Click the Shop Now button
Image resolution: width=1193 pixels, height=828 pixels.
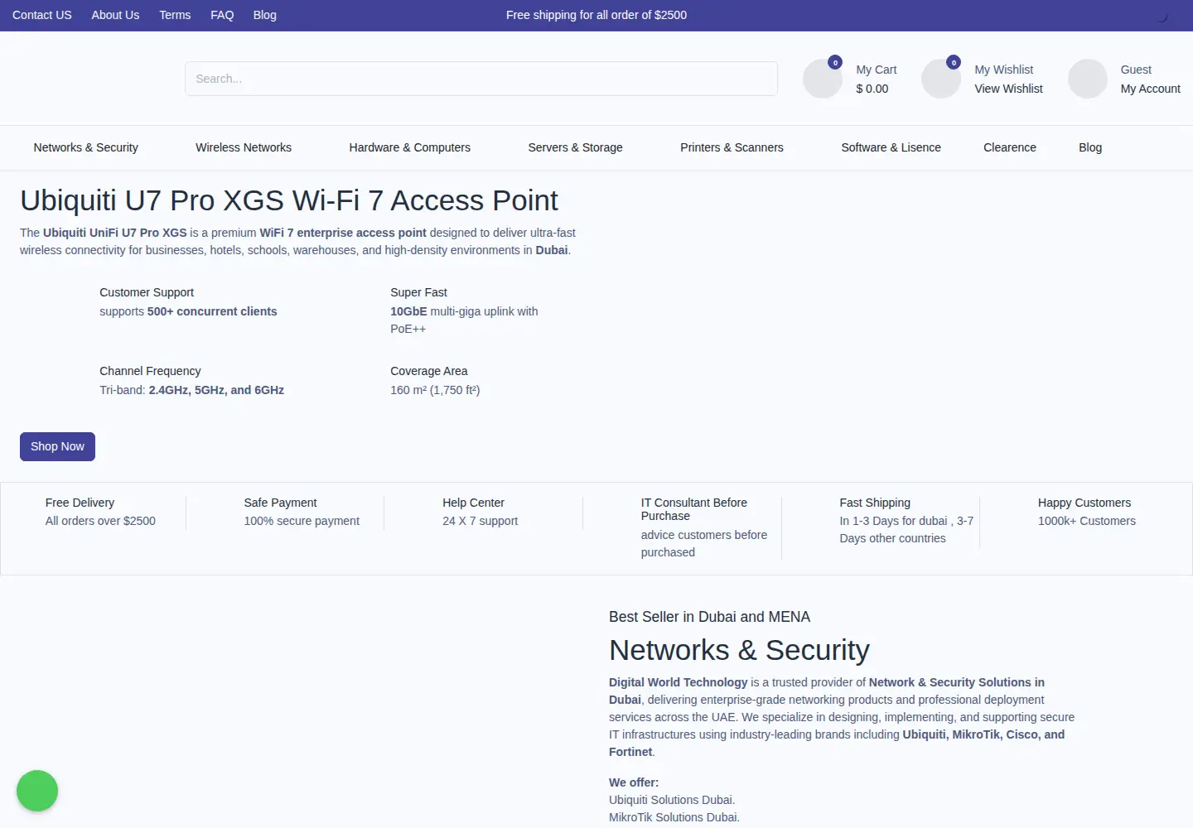(58, 446)
